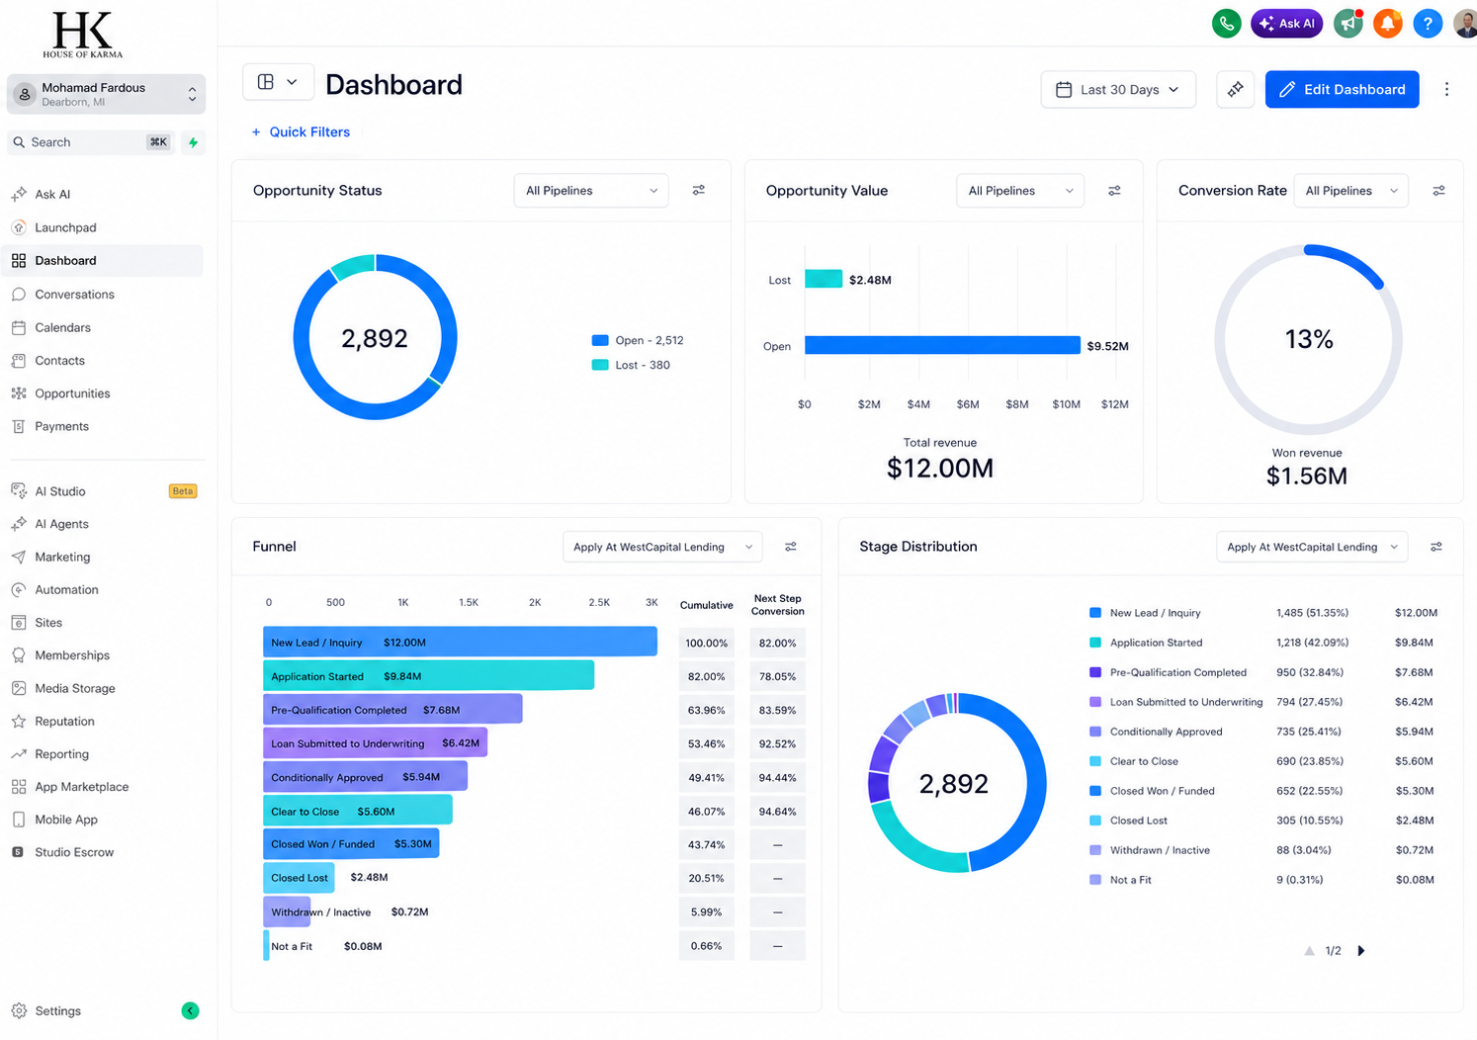Click the Payments sidebar icon
The width and height of the screenshot is (1477, 1040).
click(x=19, y=426)
